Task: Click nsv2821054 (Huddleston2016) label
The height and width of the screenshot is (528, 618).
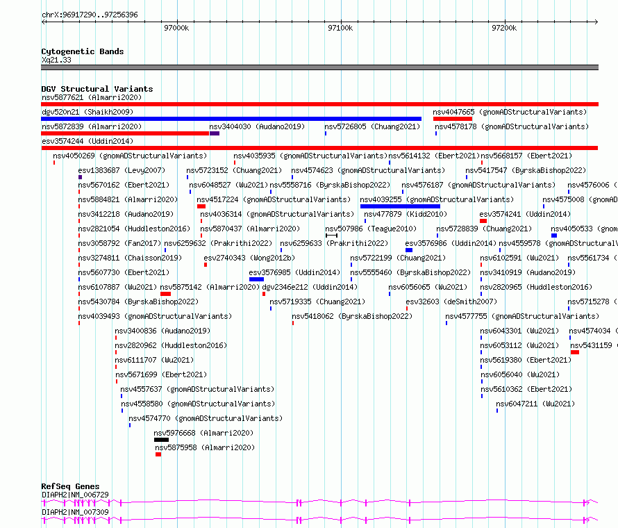Action: (x=135, y=229)
